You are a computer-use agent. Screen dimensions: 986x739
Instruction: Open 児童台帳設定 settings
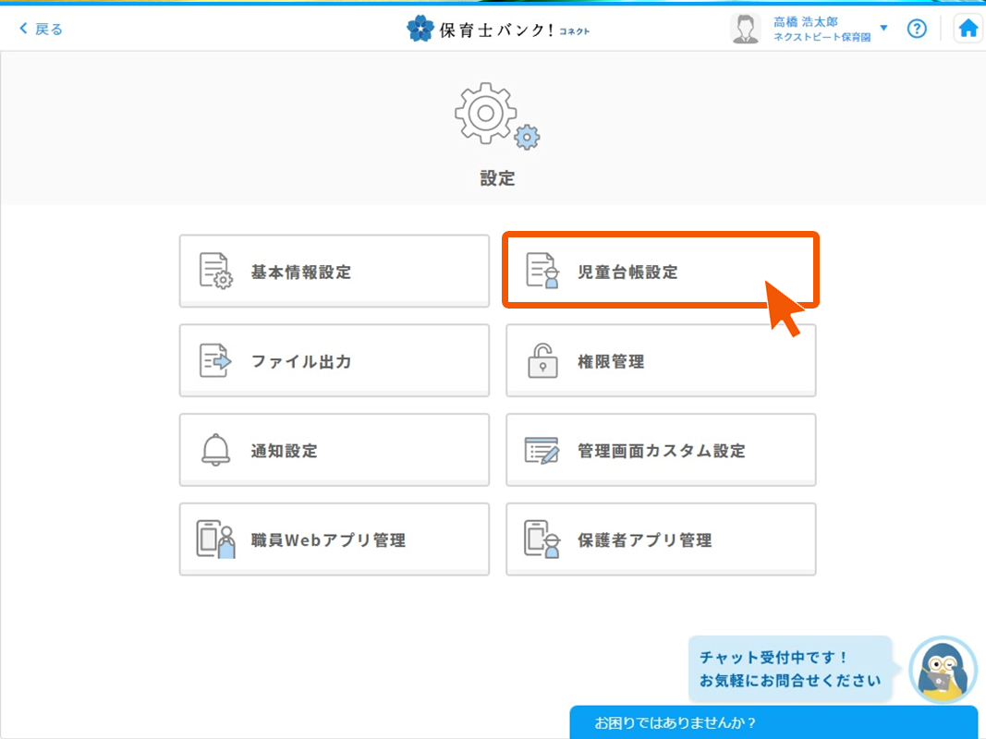660,272
